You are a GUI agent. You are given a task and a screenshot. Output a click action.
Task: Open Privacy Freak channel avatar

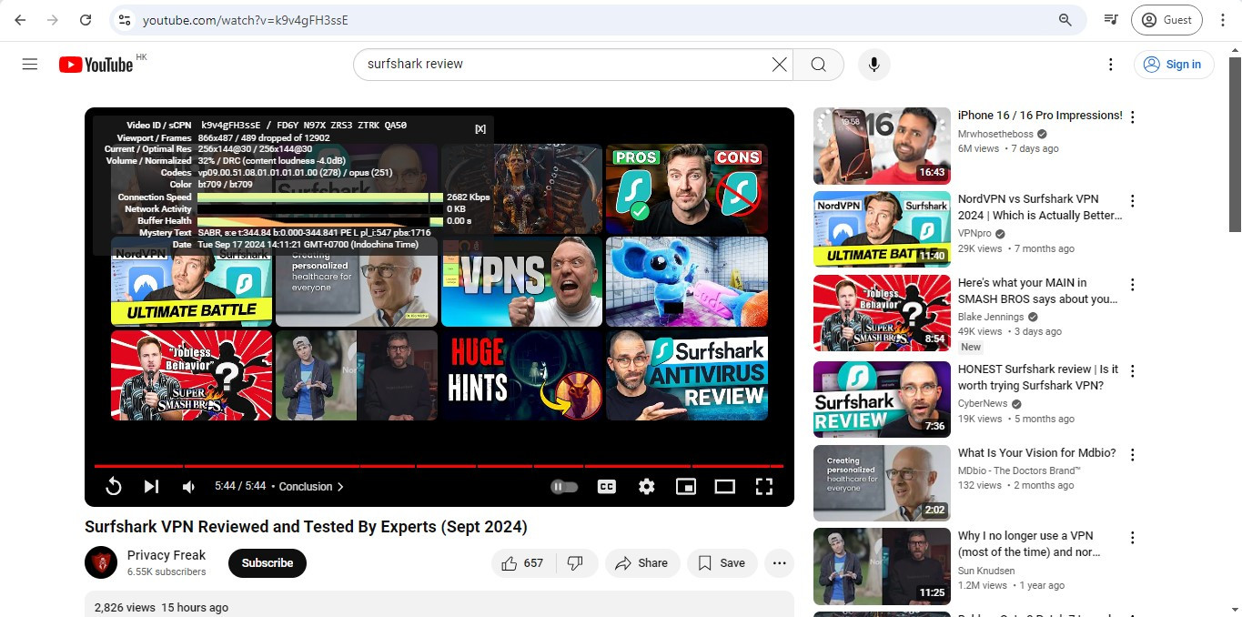click(x=101, y=562)
